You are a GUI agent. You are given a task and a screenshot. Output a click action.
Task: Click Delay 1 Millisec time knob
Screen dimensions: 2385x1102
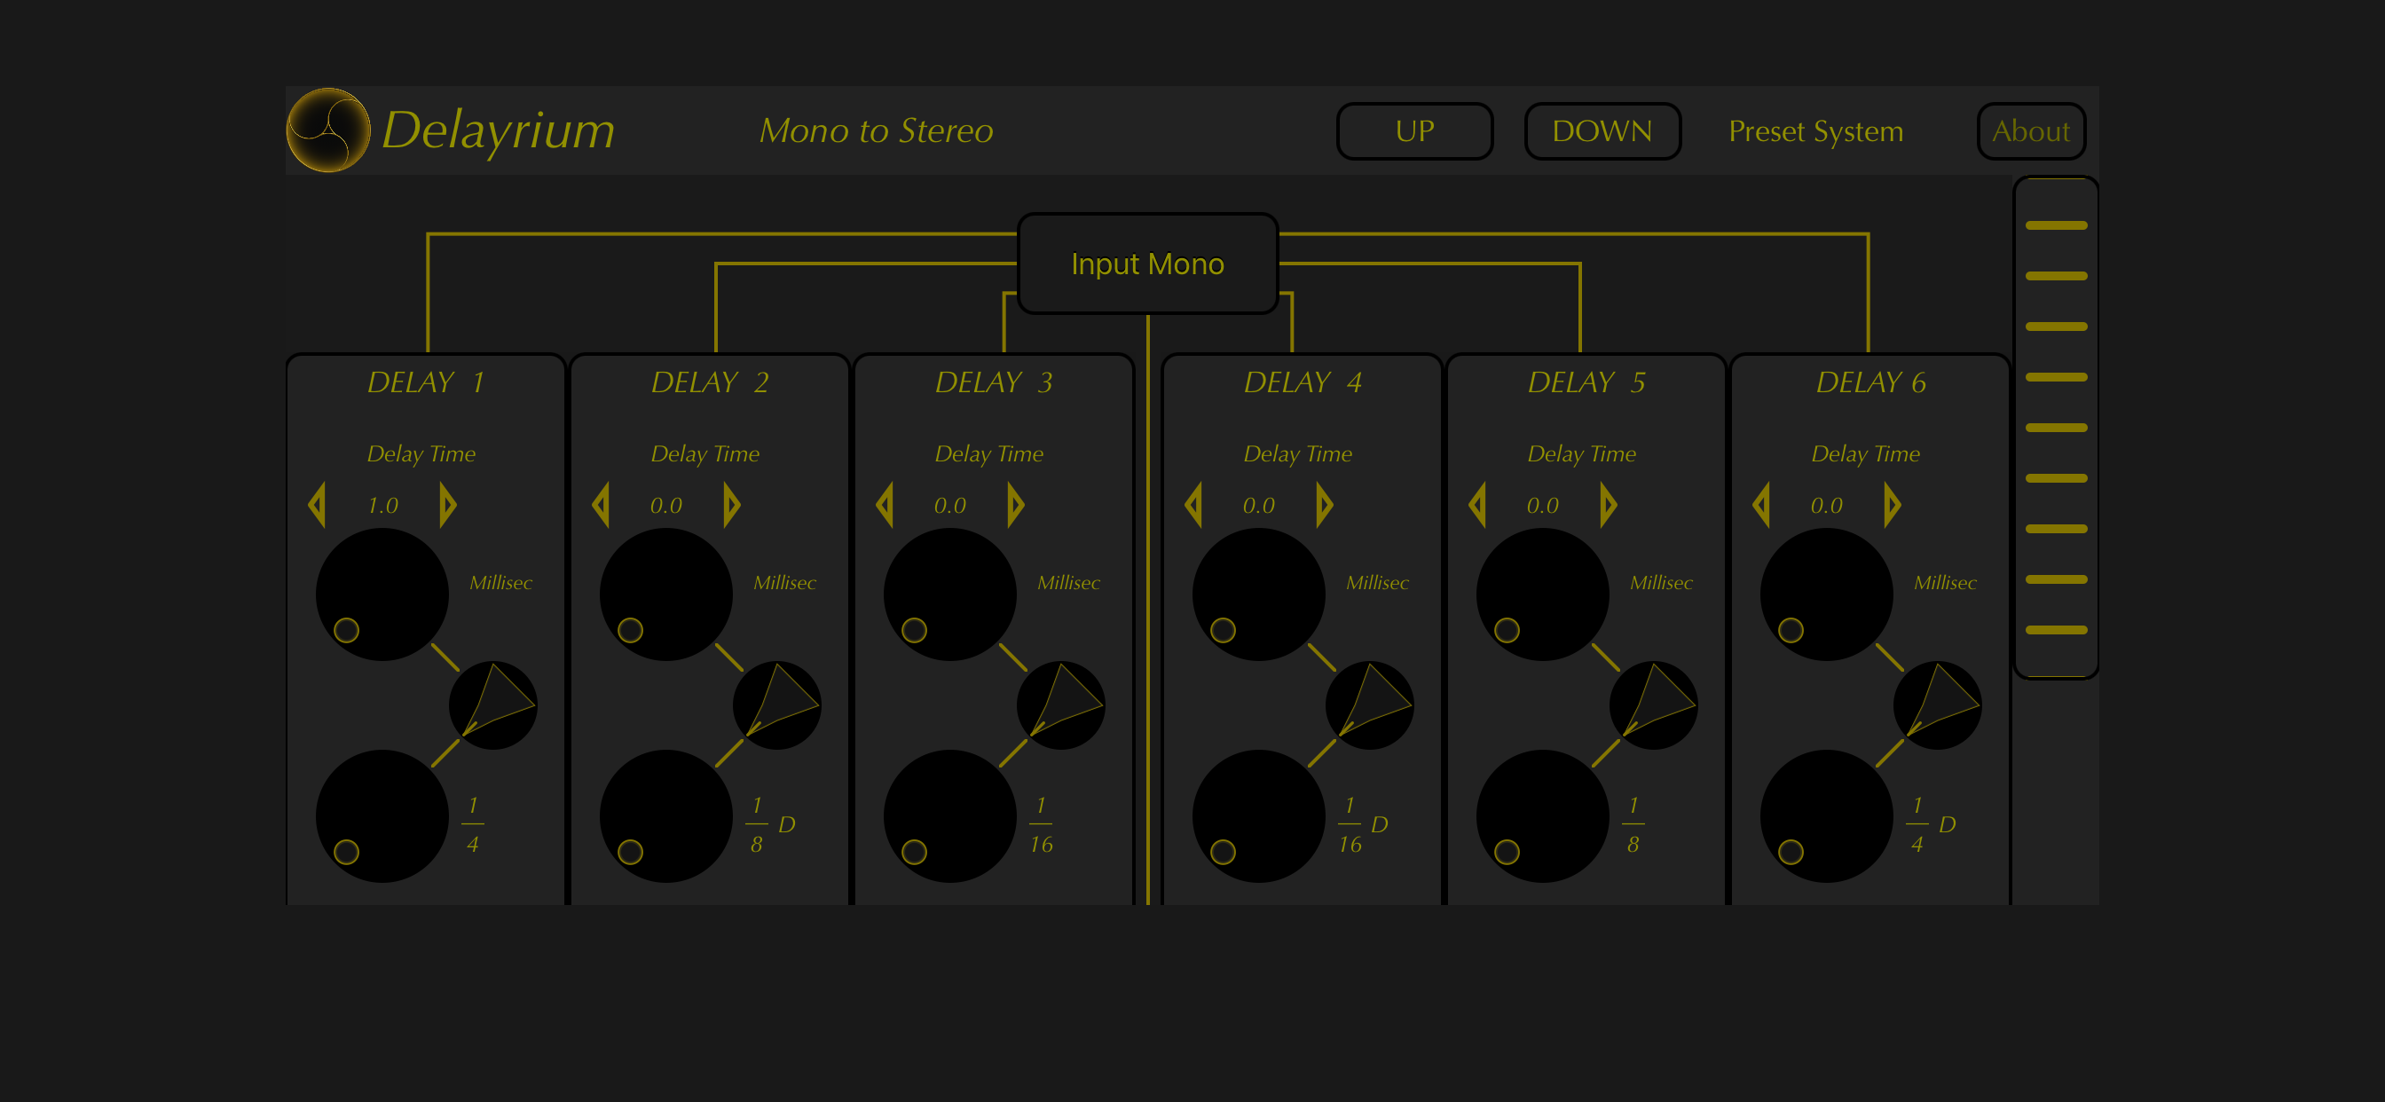click(x=382, y=594)
